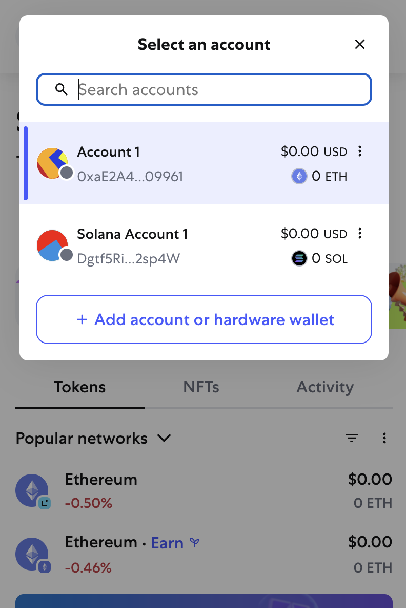
Task: Click the Account 1 avatar icon
Action: click(53, 163)
